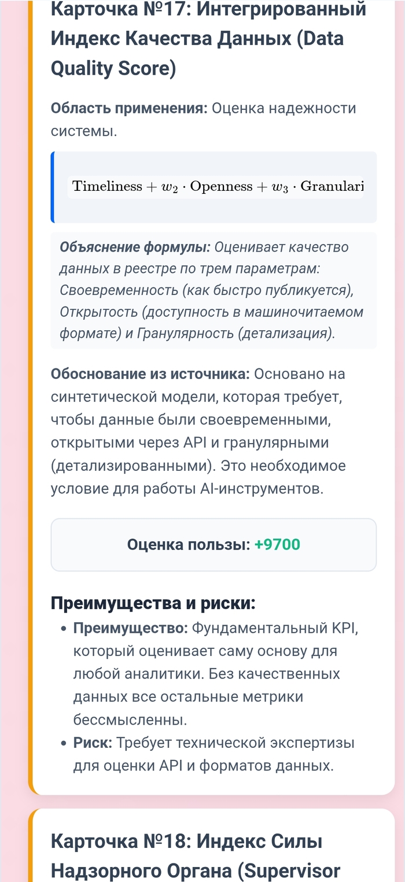The image size is (405, 882).
Task: Click the "Объяснение формулы:" italic label
Action: (135, 248)
